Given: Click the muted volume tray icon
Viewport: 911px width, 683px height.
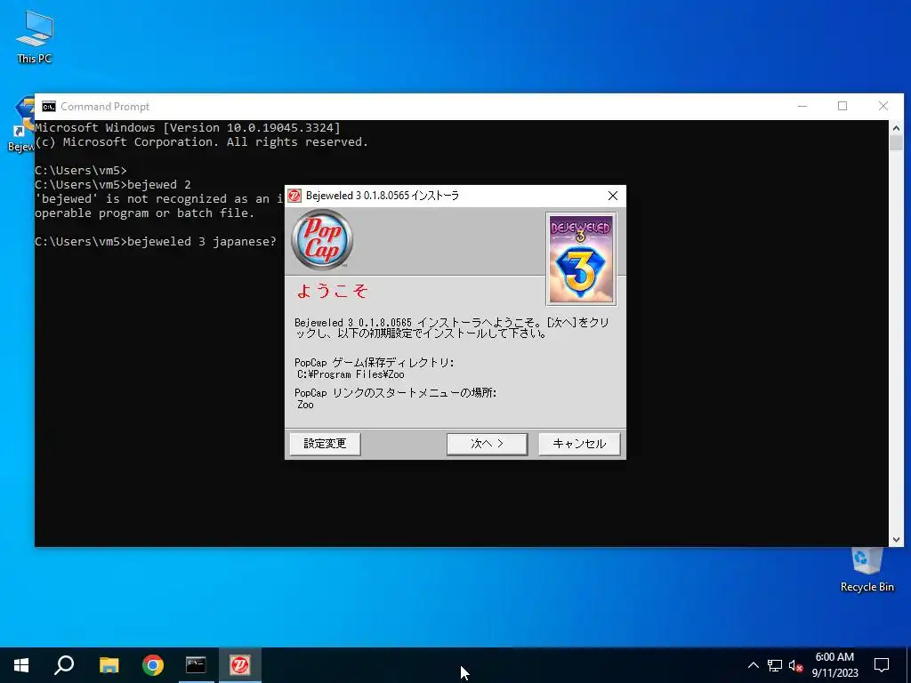Looking at the screenshot, I should [796, 665].
